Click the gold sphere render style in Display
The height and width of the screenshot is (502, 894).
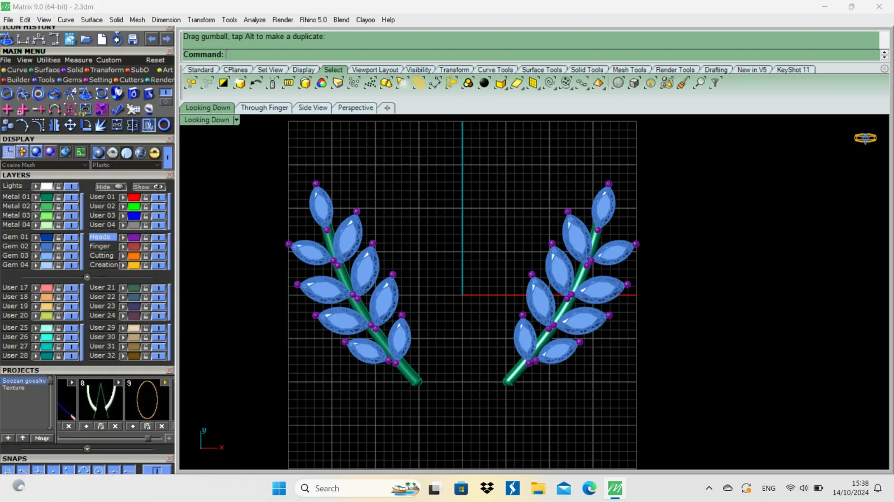(155, 152)
